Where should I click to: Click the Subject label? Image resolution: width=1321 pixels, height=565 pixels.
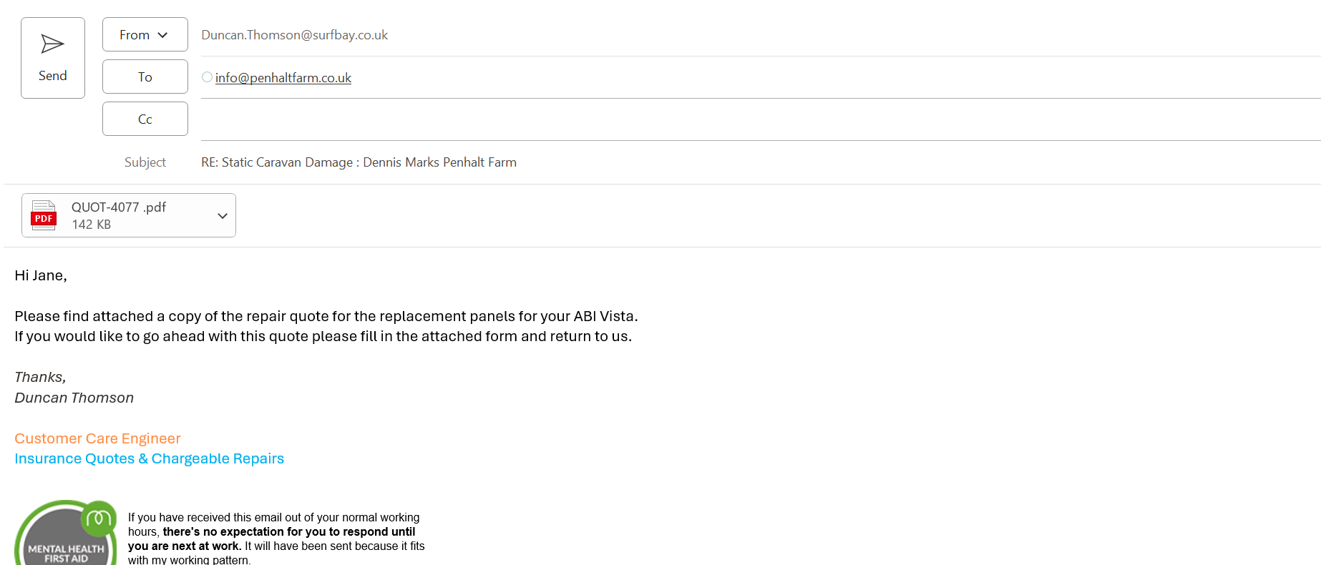pos(145,162)
